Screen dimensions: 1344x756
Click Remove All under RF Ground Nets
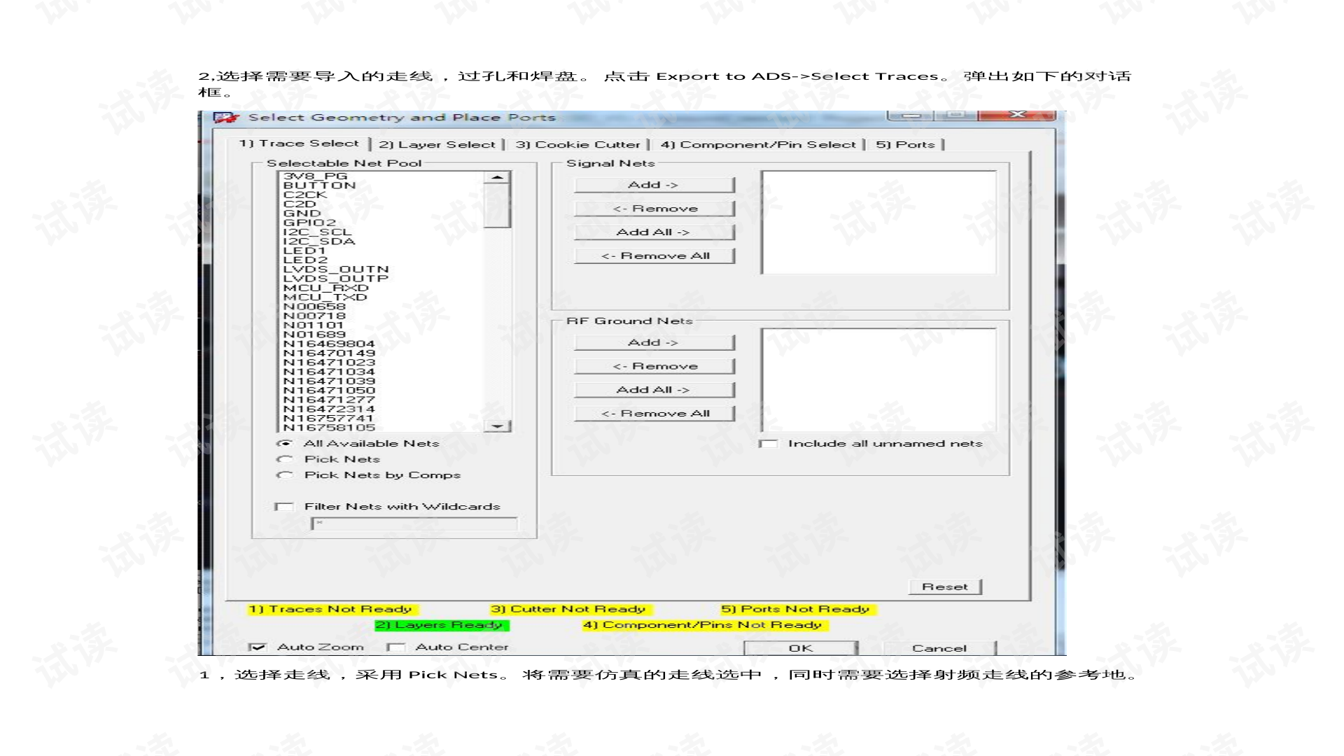point(654,414)
